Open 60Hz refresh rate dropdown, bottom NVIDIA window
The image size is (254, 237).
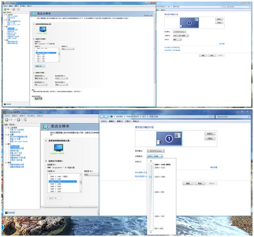click(x=91, y=175)
